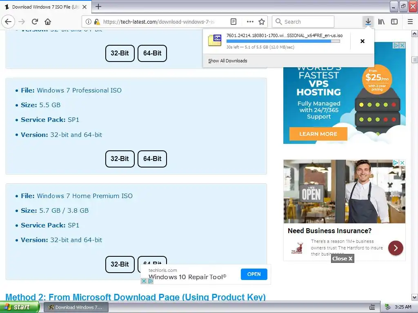Viewport: 418px width, 313px height.
Task: Download Windows 7 Professional 64-Bit
Action: click(152, 159)
